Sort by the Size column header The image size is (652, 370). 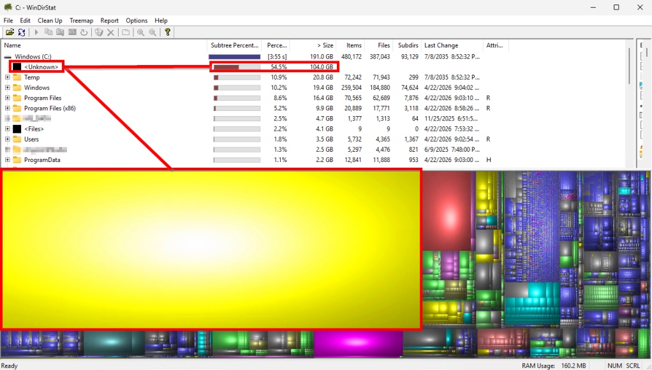coord(325,45)
